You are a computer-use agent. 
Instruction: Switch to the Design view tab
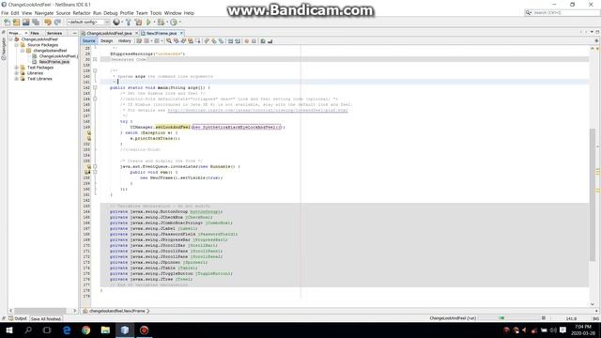[106, 41]
